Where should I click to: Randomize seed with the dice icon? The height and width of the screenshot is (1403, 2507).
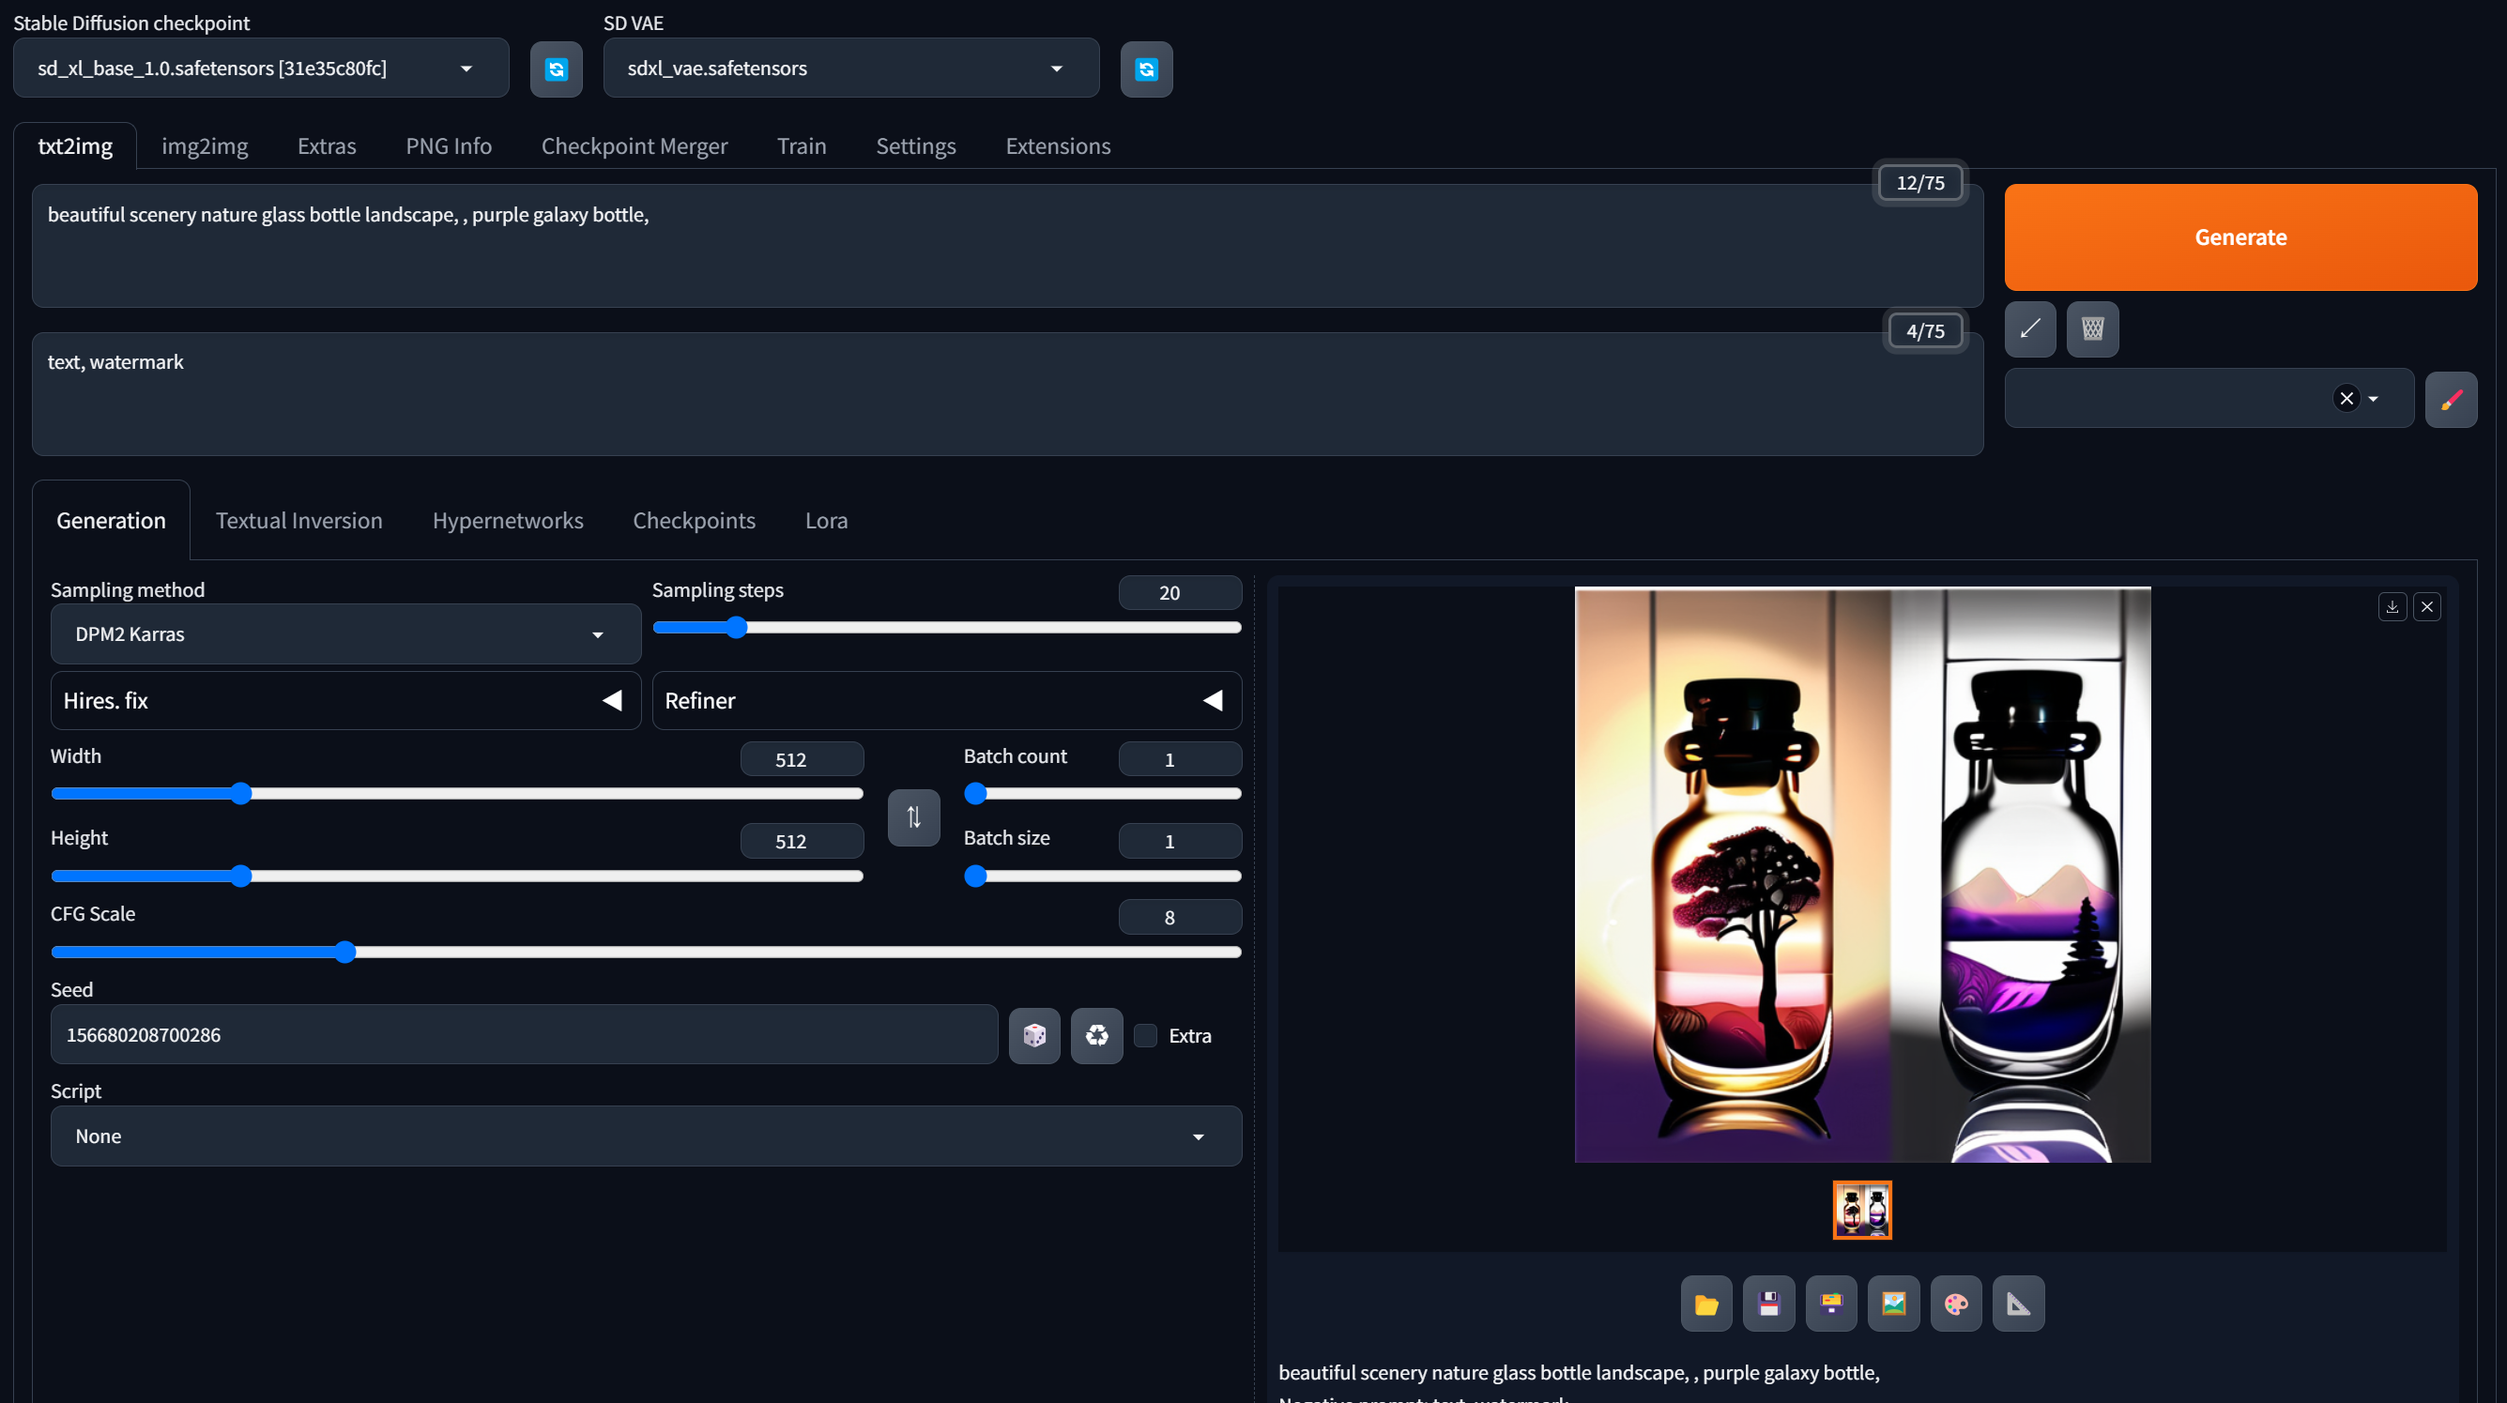click(1033, 1035)
